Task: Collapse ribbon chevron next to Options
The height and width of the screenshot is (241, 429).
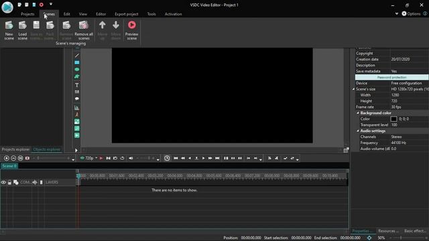Action: pyautogui.click(x=397, y=13)
